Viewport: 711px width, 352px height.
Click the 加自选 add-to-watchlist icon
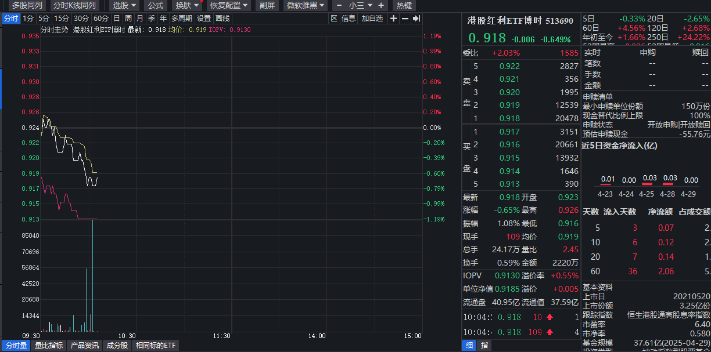point(372,18)
